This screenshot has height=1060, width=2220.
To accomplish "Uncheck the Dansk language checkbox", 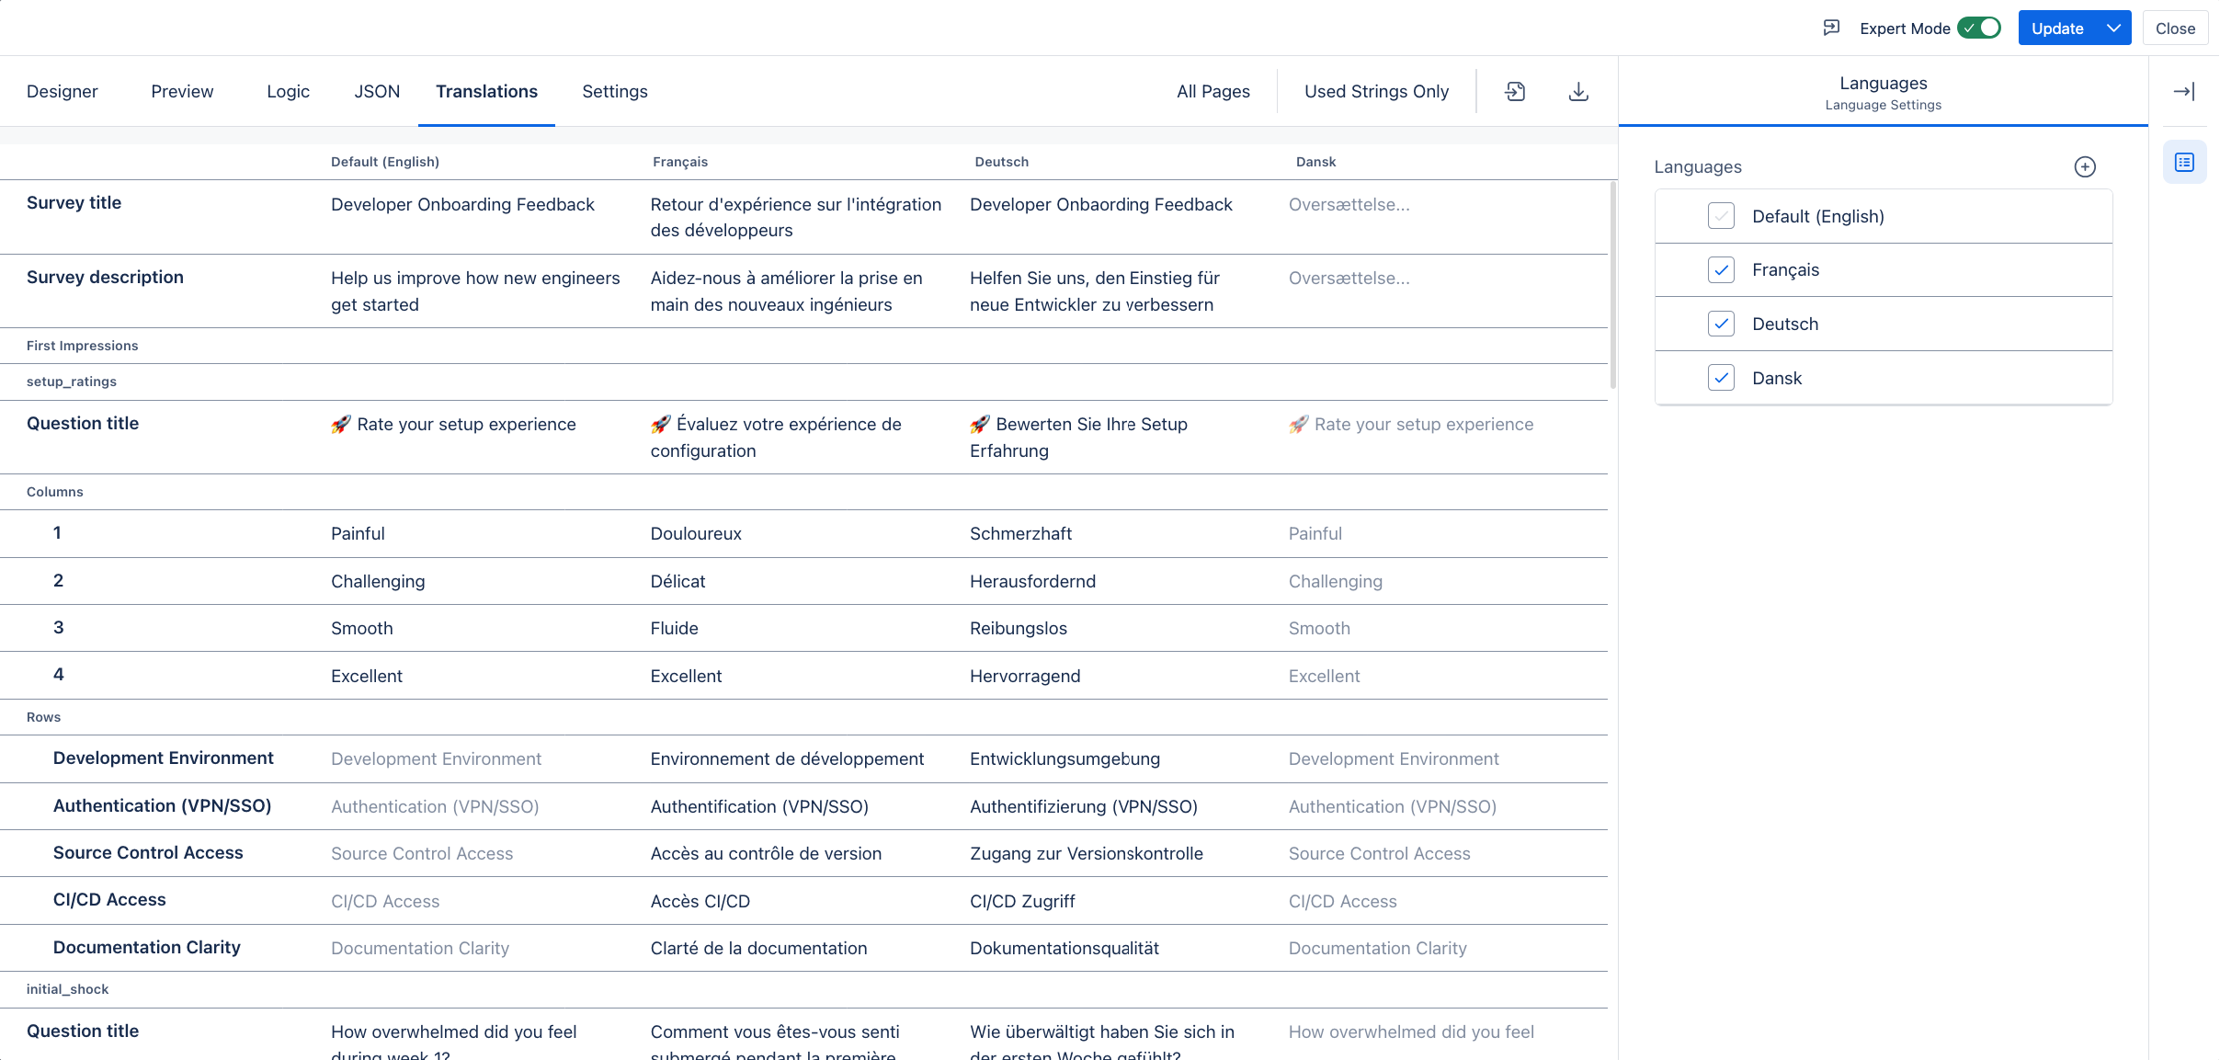I will pos(1721,378).
